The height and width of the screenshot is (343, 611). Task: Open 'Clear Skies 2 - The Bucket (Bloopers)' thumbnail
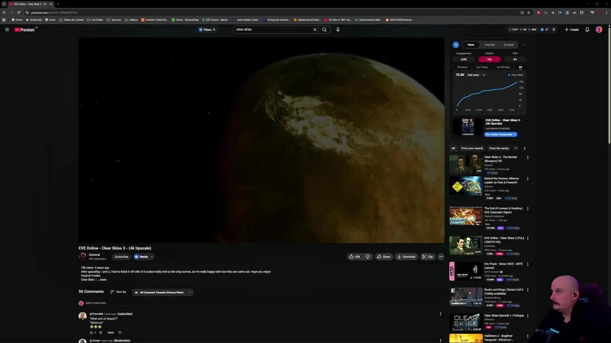tap(465, 164)
